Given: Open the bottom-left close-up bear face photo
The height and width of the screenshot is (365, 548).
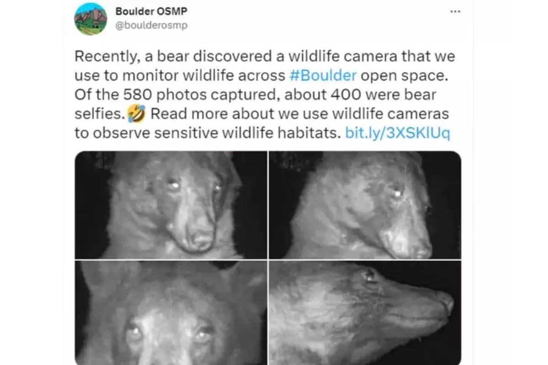Looking at the screenshot, I should pyautogui.click(x=171, y=313).
